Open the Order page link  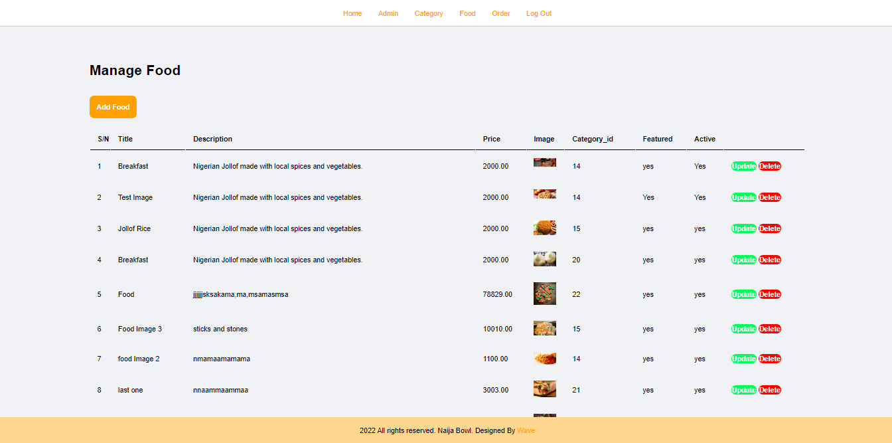(501, 13)
